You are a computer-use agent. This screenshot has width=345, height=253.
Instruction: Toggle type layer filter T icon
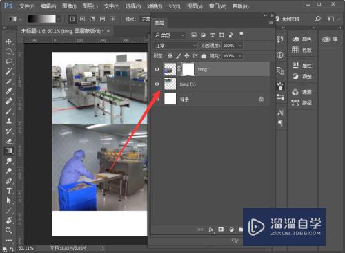(x=213, y=35)
